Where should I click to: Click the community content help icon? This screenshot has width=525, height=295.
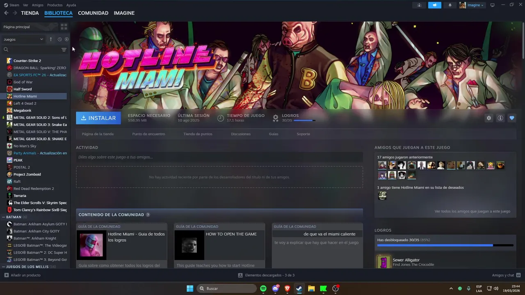point(148,215)
